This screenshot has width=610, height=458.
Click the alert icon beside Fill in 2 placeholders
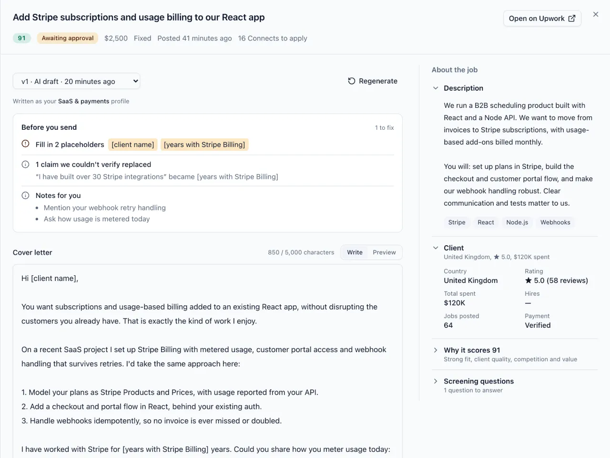(26, 144)
